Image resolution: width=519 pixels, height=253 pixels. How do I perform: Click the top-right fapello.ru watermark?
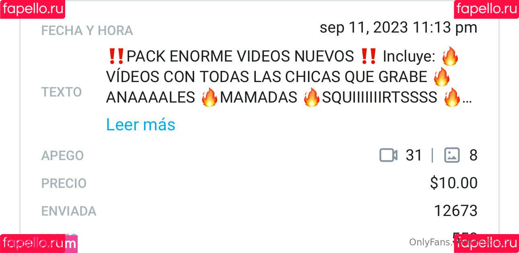[486, 9]
